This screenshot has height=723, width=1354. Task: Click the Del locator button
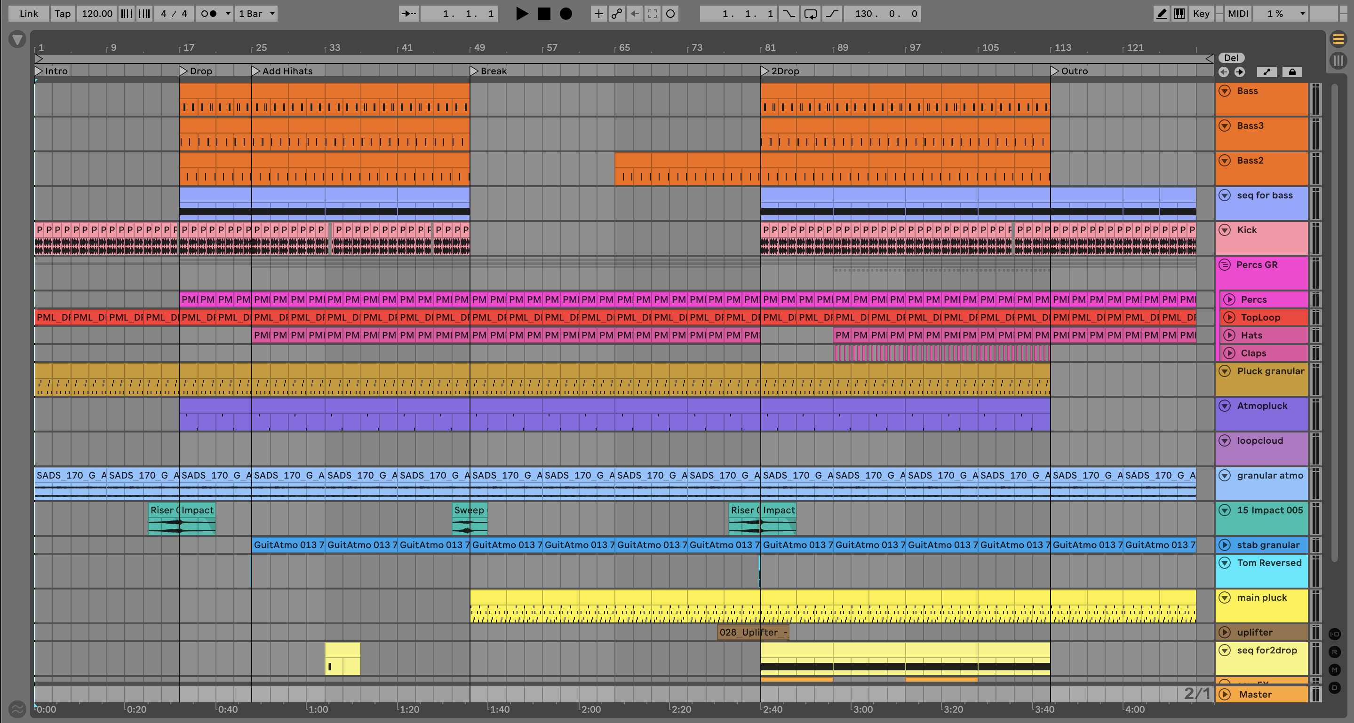pyautogui.click(x=1231, y=58)
